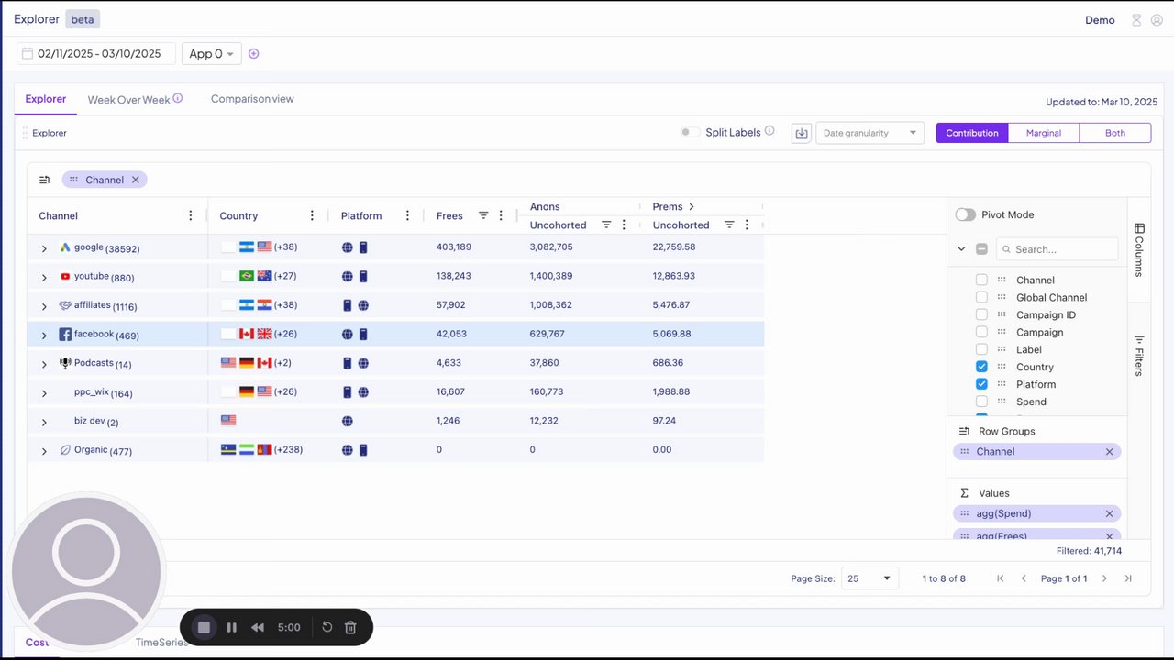The width and height of the screenshot is (1174, 660).
Task: Go to the previous page
Action: click(x=1024, y=578)
